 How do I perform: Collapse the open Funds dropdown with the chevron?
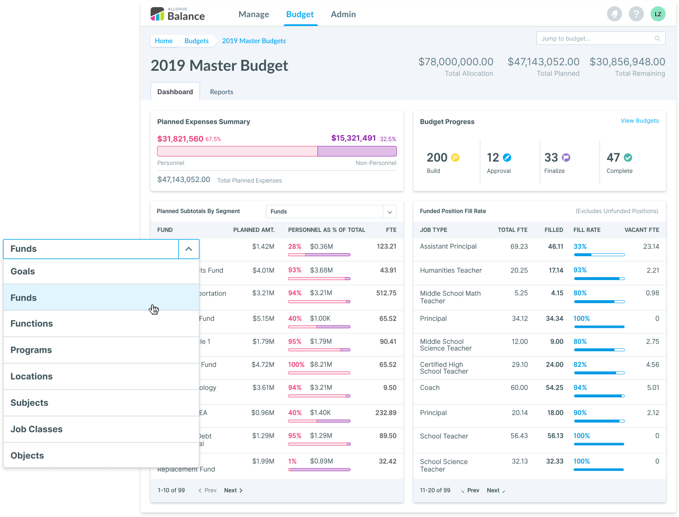tap(189, 249)
